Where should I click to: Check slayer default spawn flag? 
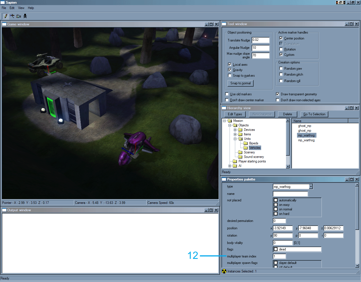[276, 263]
